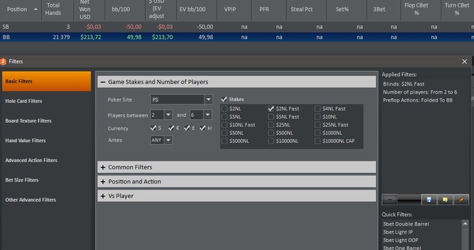Click the BB net won $213,72 cell
474x250 pixels.
91,37
